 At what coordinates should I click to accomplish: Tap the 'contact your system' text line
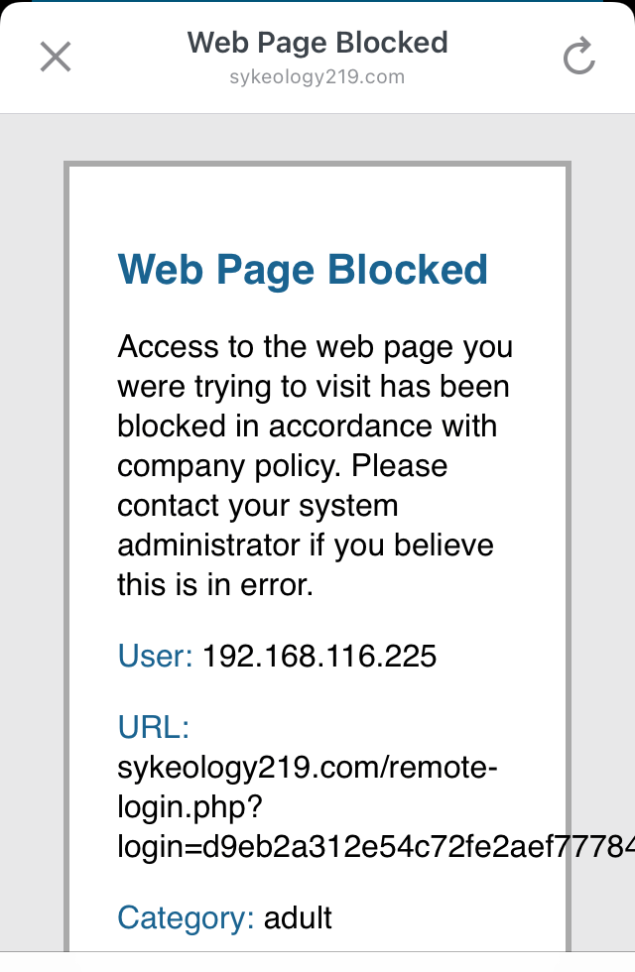(x=257, y=506)
